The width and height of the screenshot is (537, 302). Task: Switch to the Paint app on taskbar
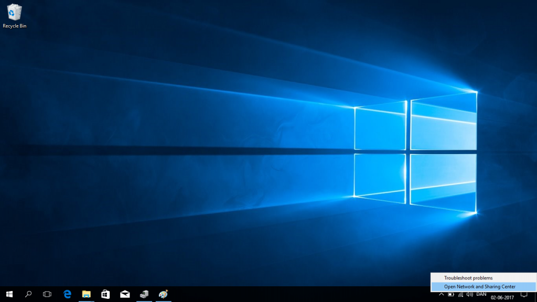(164, 294)
